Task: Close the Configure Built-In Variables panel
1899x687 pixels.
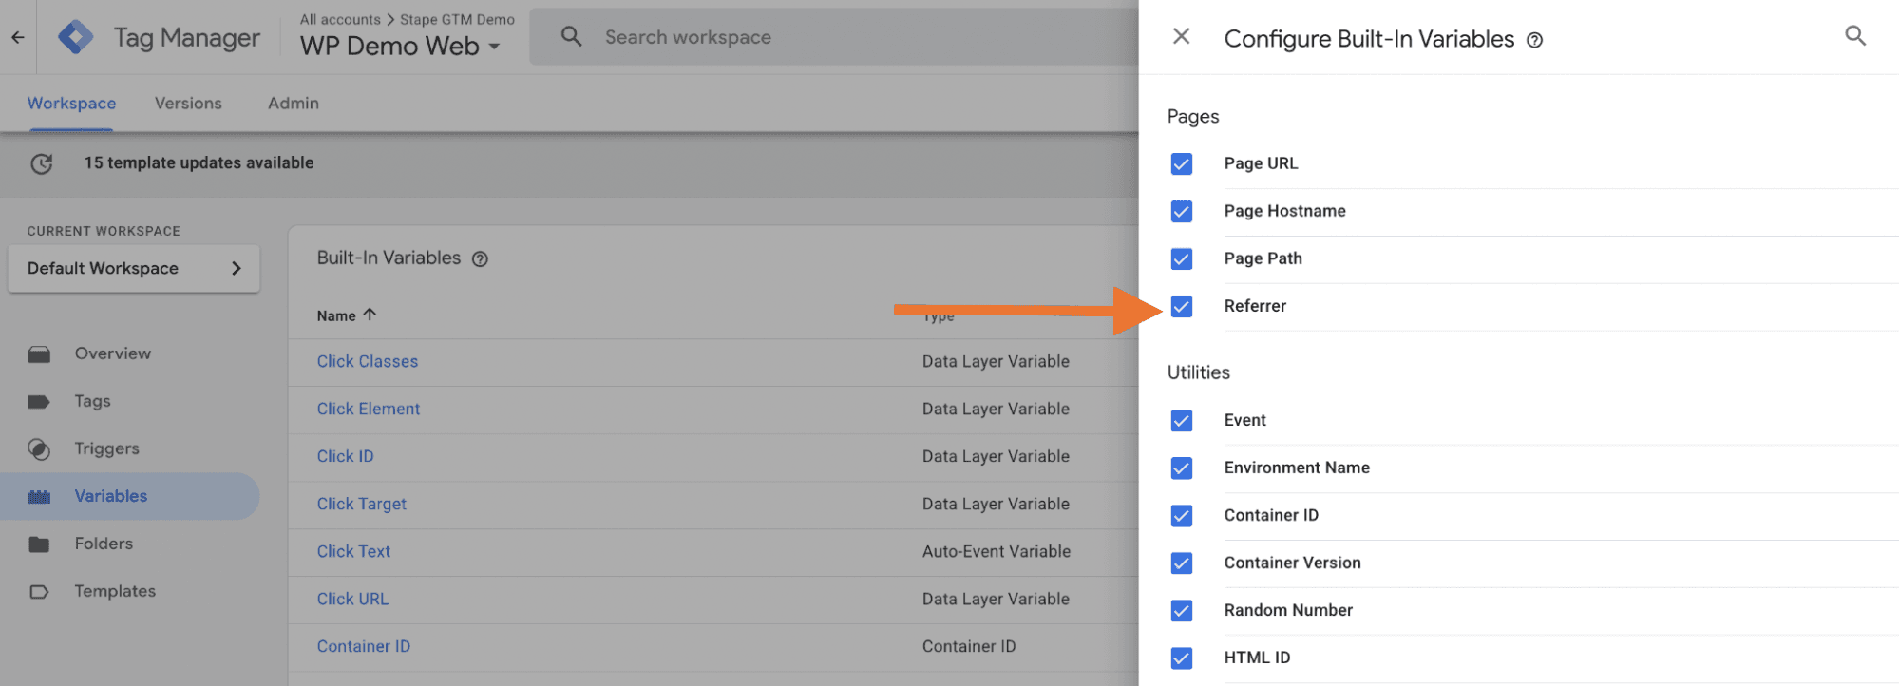Action: coord(1181,36)
